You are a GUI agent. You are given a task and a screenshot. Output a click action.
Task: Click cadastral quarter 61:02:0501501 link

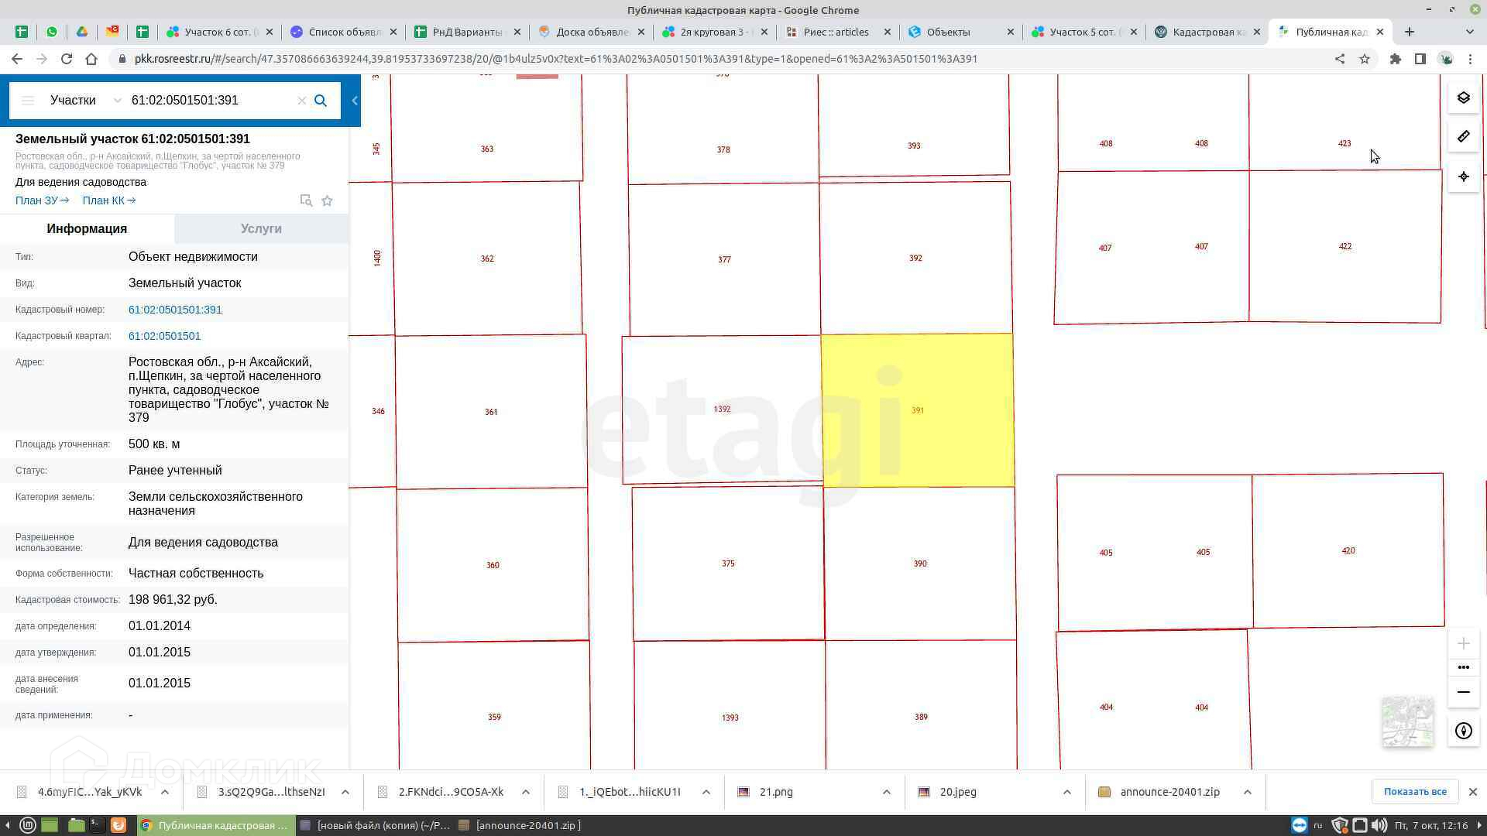pos(164,336)
